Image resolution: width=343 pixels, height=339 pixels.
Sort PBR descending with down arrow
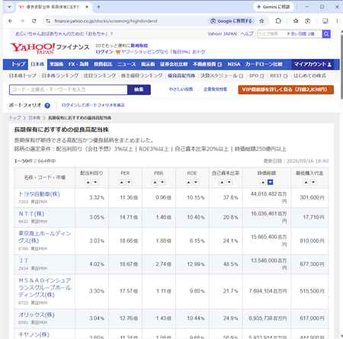pos(162,182)
